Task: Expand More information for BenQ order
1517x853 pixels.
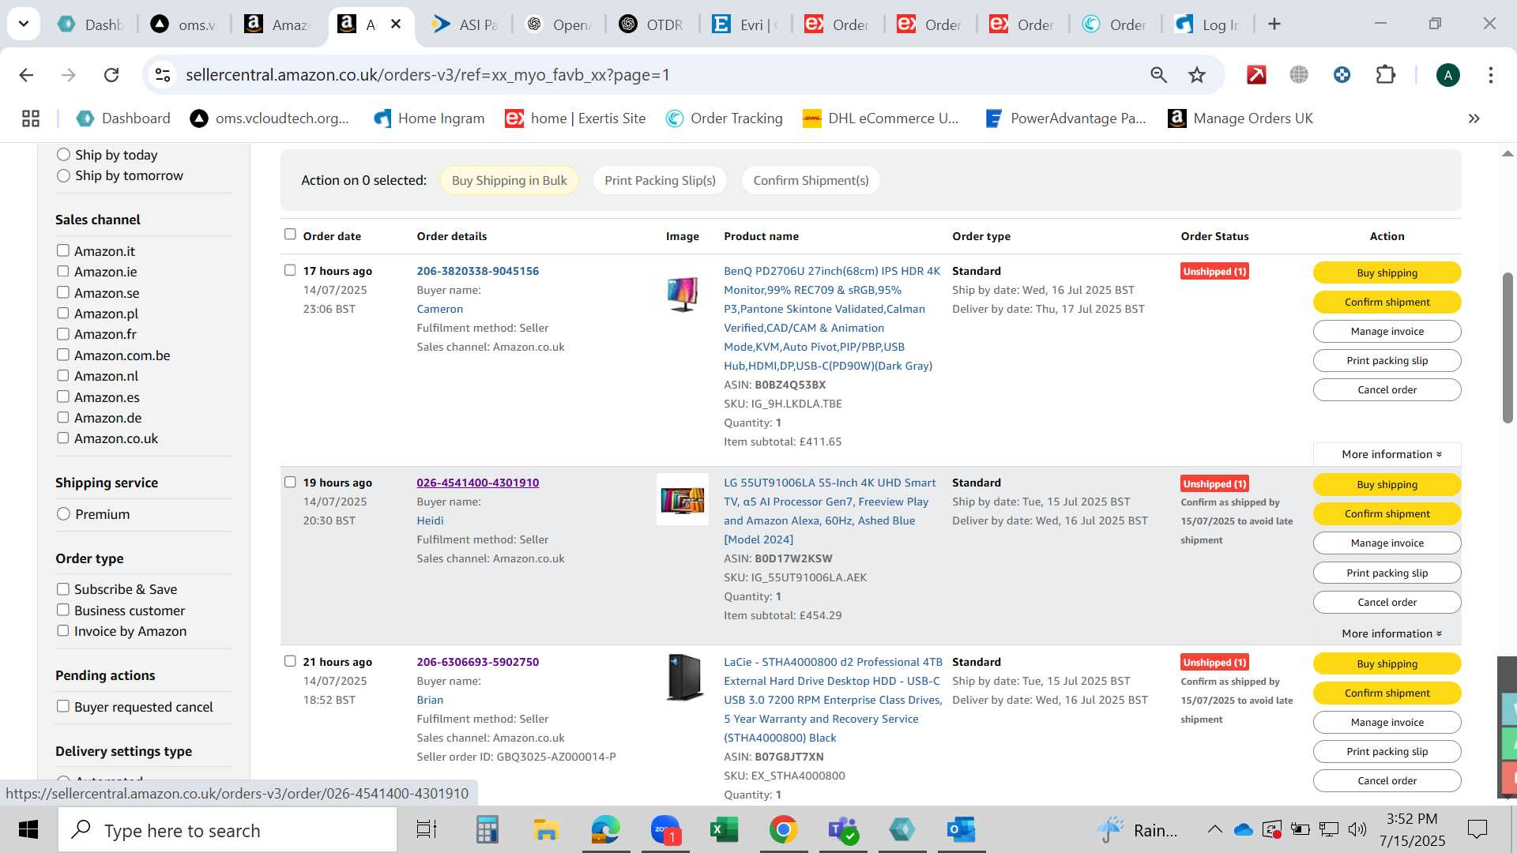Action: [1391, 454]
